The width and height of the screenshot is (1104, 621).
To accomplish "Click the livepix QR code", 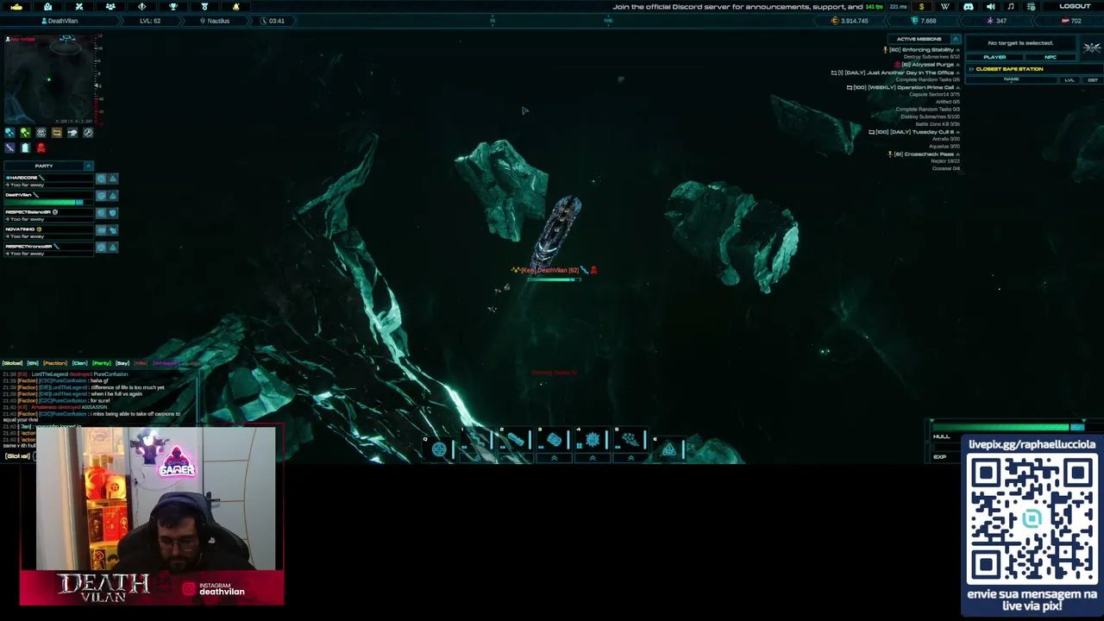I will [x=1032, y=519].
